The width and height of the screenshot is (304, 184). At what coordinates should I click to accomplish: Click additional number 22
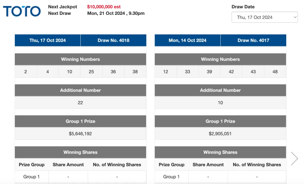point(80,103)
